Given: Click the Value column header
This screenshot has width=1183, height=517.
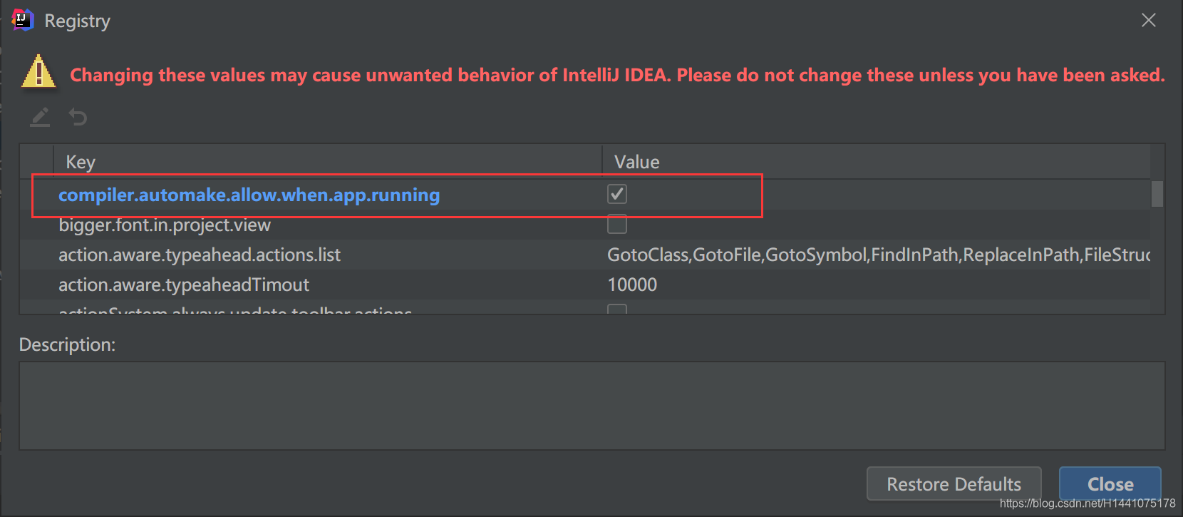Looking at the screenshot, I should (x=637, y=162).
